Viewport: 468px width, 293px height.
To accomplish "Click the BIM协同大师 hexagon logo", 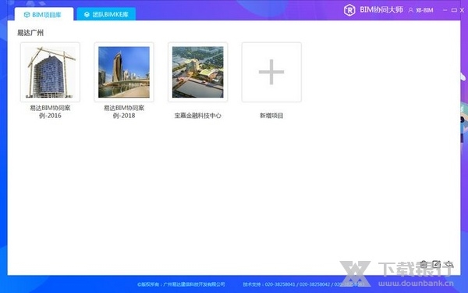I will (x=349, y=10).
